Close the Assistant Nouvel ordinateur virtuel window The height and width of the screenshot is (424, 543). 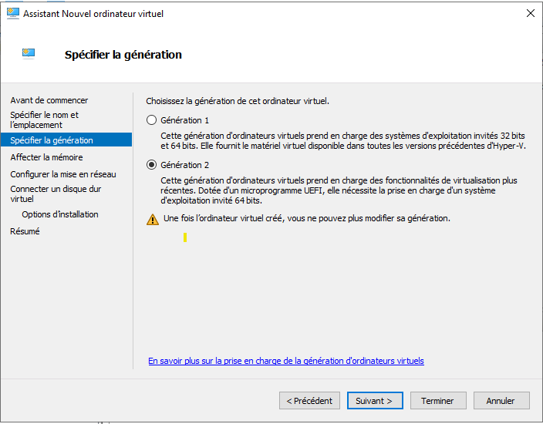(530, 13)
